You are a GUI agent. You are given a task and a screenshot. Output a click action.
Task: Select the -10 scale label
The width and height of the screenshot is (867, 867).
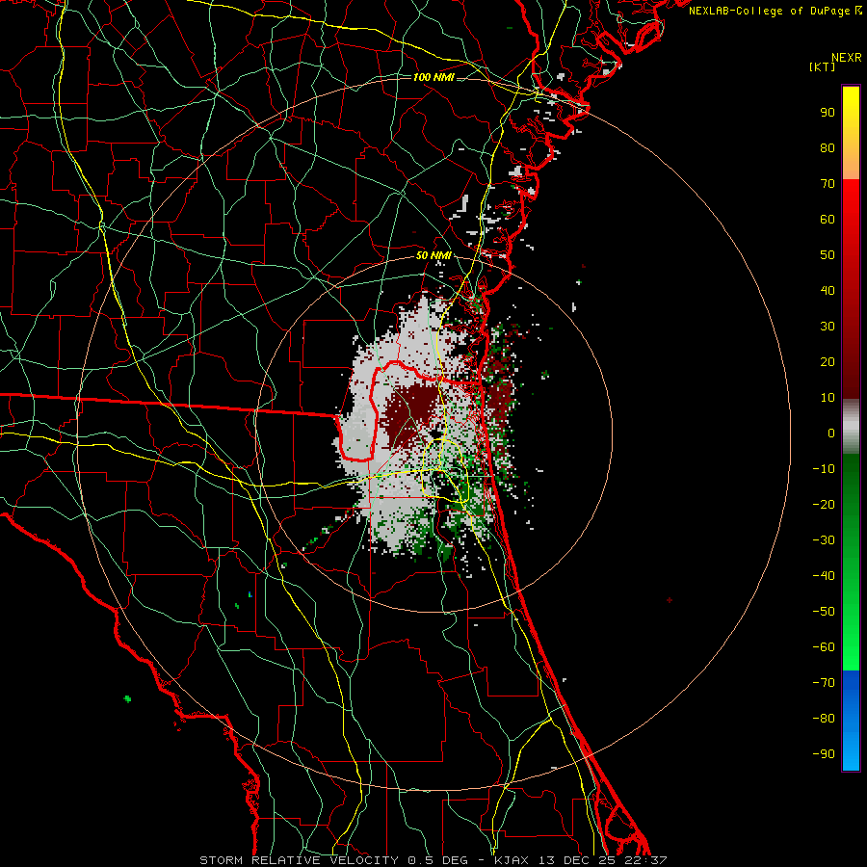(824, 469)
